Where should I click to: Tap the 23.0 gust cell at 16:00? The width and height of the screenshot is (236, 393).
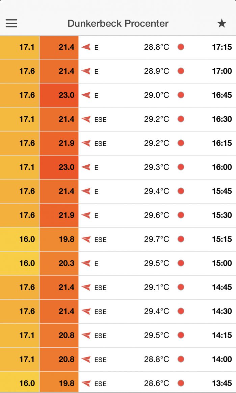(59, 167)
